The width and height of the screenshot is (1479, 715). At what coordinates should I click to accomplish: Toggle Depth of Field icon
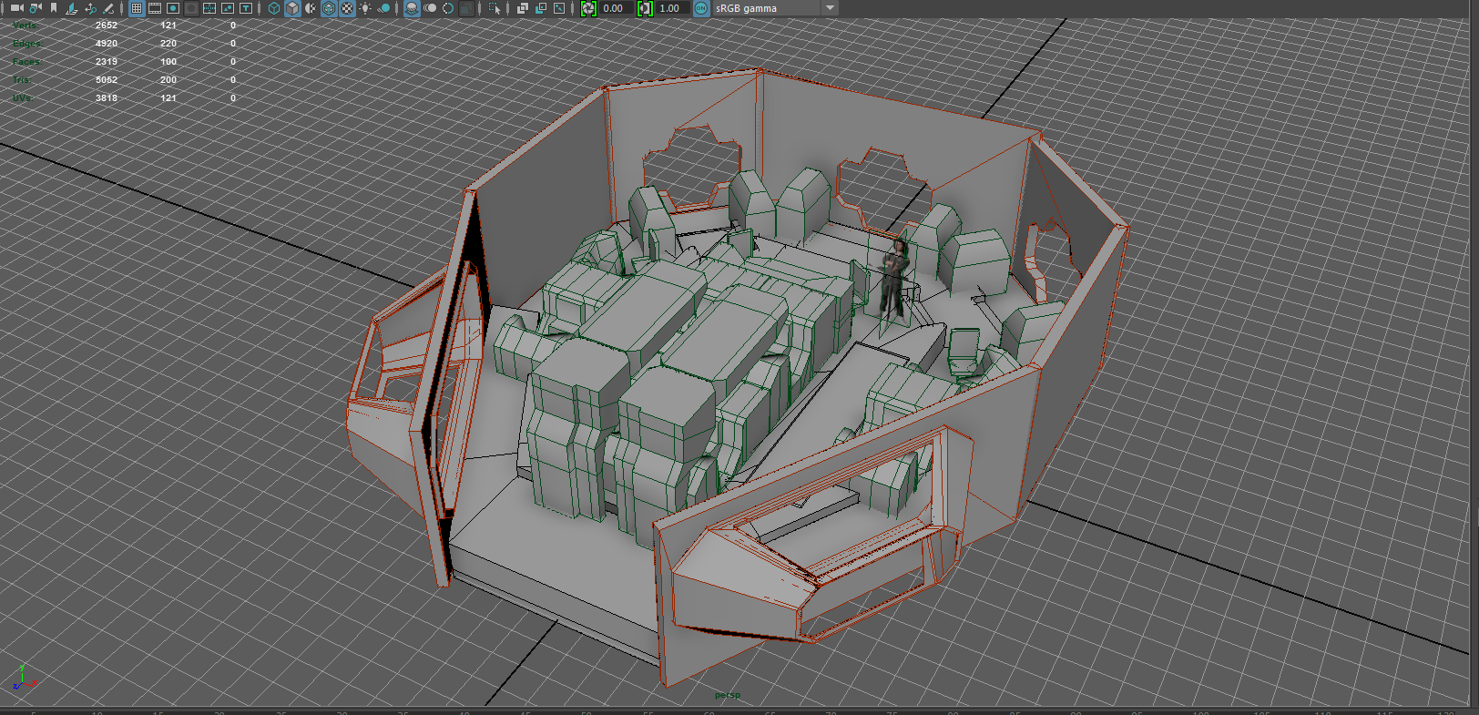coord(466,8)
